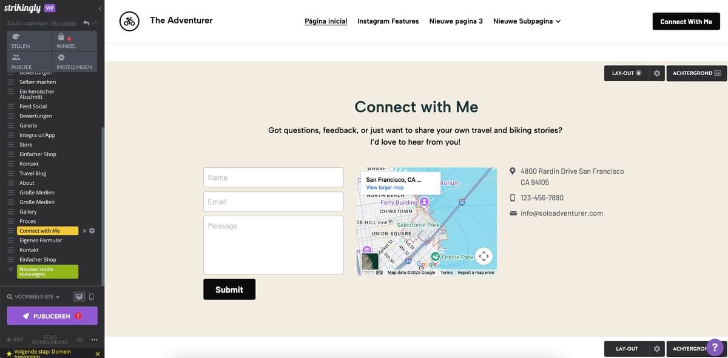This screenshot has width=728, height=358.
Task: Open the Publiek panel
Action: tap(29, 62)
